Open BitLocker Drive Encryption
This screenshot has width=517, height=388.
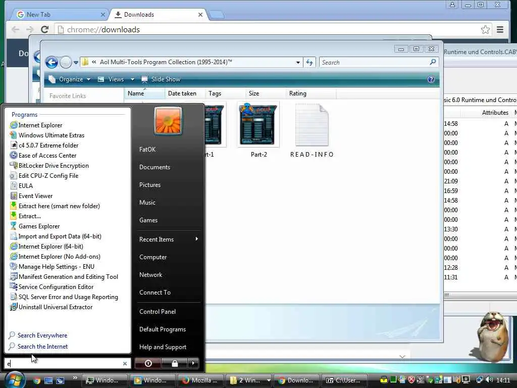point(49,166)
